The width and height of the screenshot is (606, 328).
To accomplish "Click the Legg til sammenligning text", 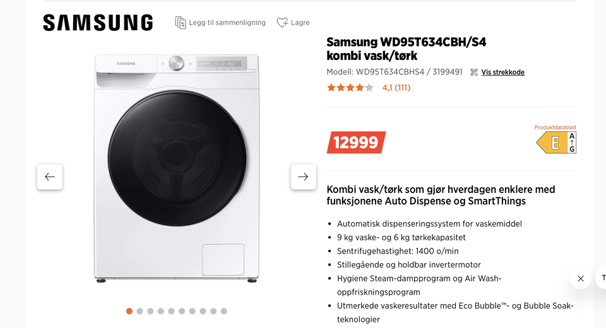I will 227,23.
